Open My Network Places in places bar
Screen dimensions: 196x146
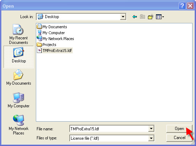tap(18, 125)
